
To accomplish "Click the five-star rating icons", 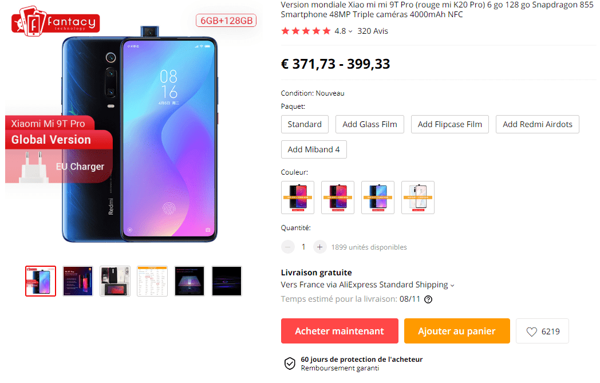I will tap(306, 31).
